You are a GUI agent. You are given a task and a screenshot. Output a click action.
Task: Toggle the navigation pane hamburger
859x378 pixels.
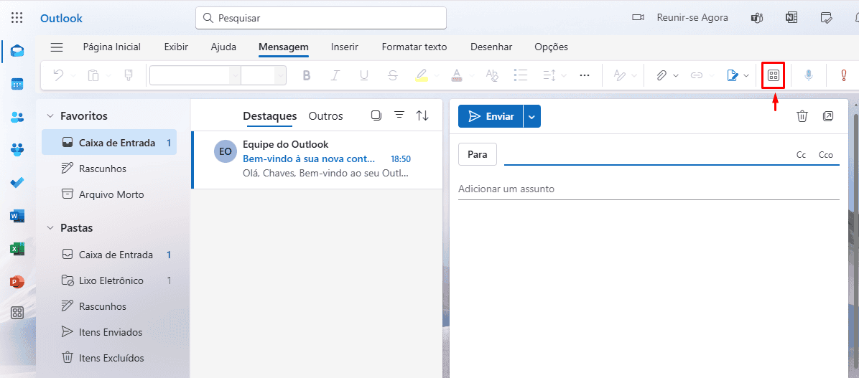(x=57, y=47)
